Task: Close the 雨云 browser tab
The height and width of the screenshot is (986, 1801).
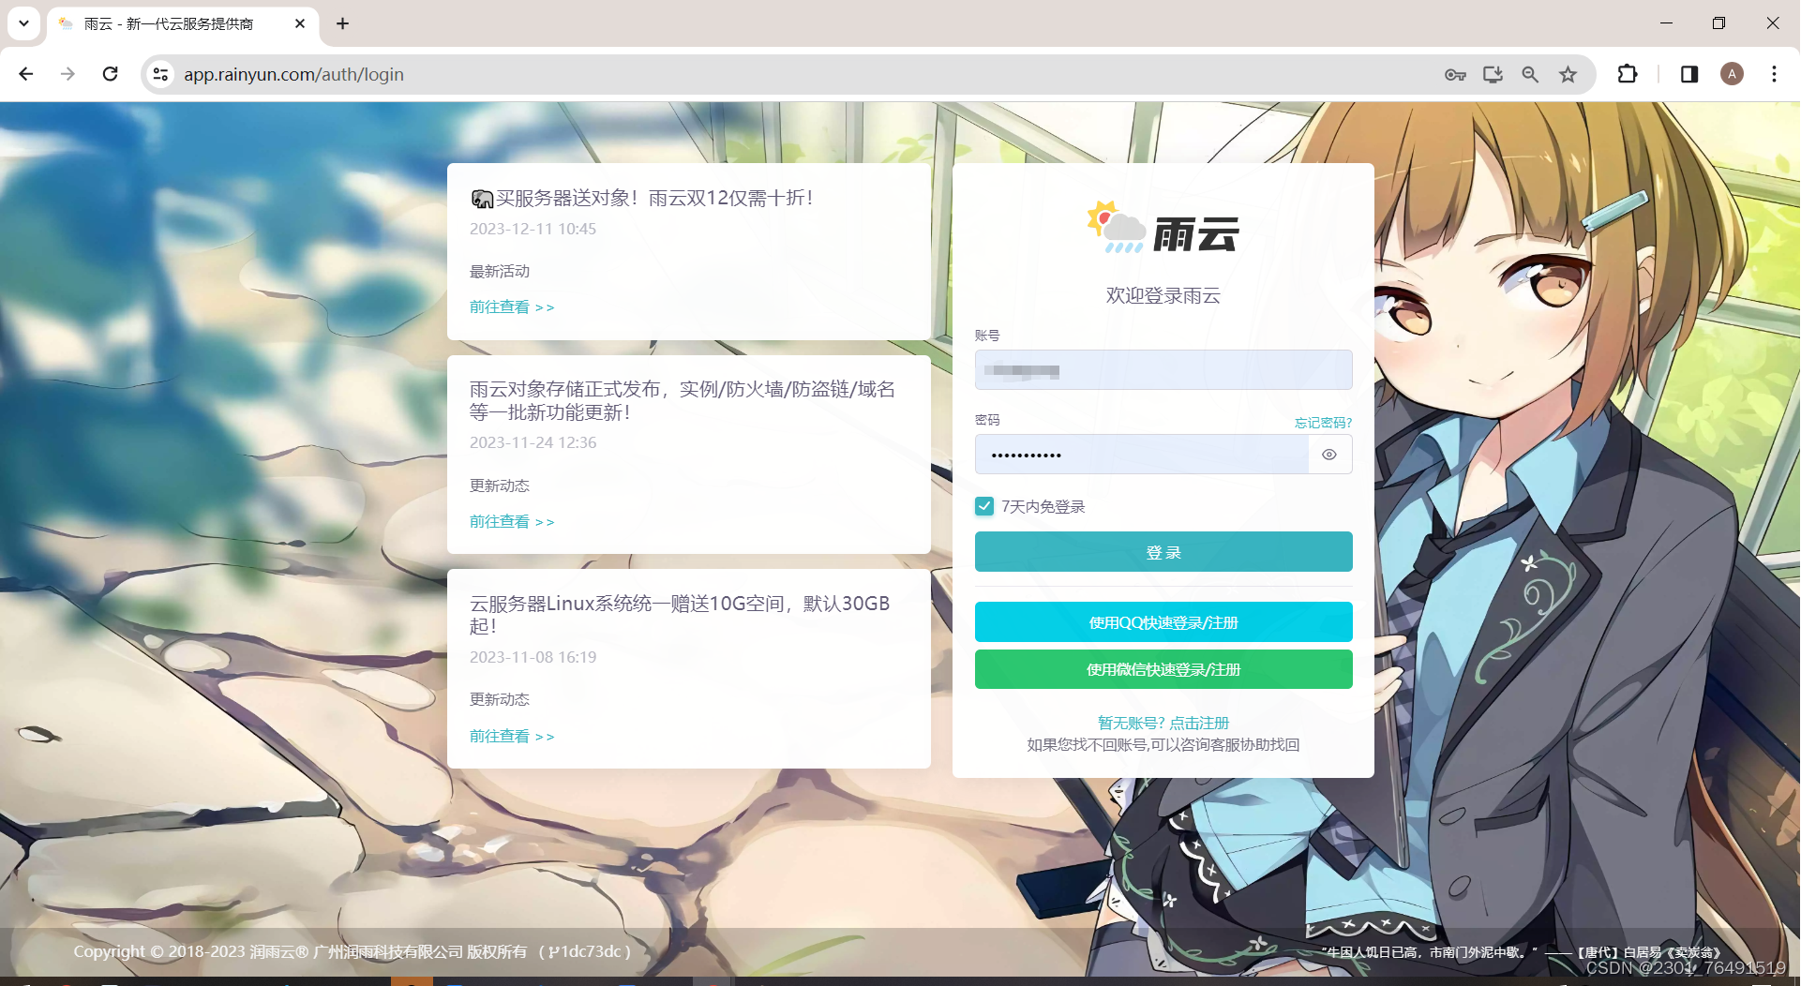Action: pyautogui.click(x=300, y=23)
